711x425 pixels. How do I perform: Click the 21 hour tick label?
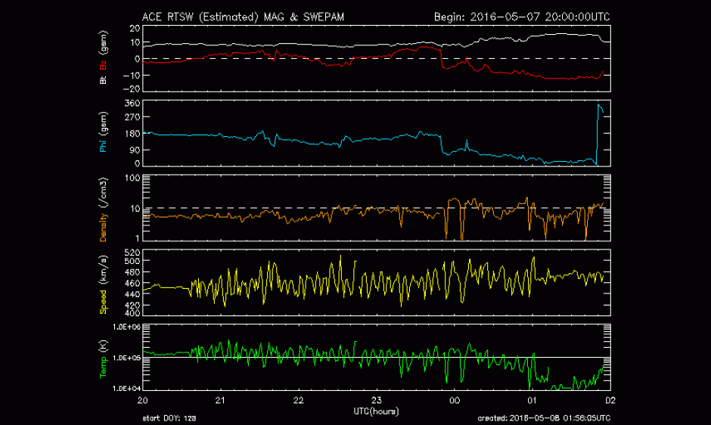220,400
